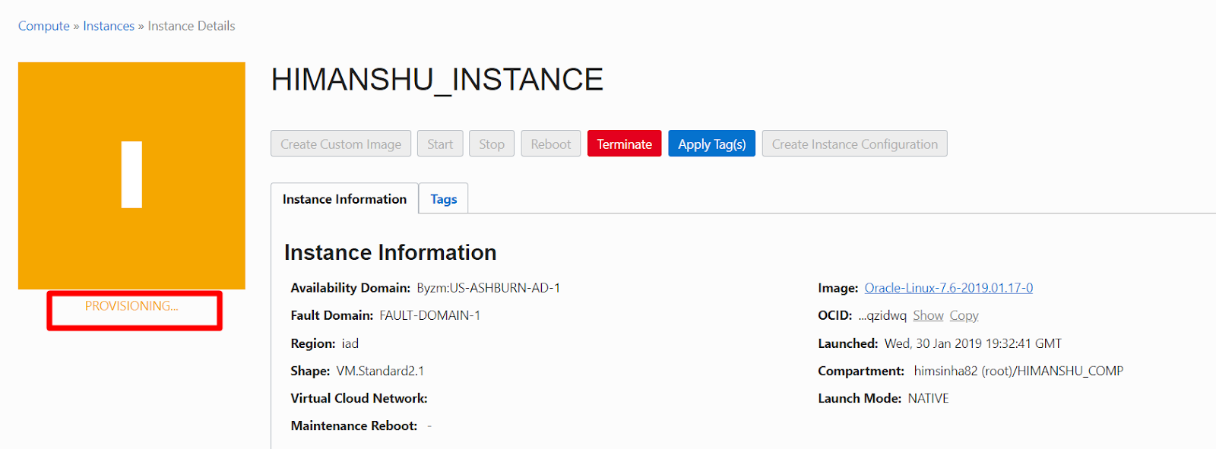The width and height of the screenshot is (1216, 449).
Task: Click the PROVISIONING... status text
Action: (x=131, y=306)
